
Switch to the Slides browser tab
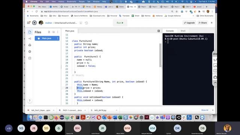coord(120,7)
